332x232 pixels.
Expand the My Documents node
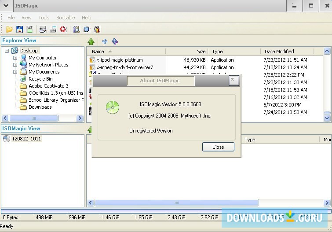point(15,72)
